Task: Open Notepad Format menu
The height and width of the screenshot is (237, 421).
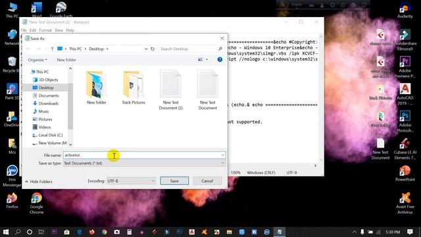Action: coord(45,30)
